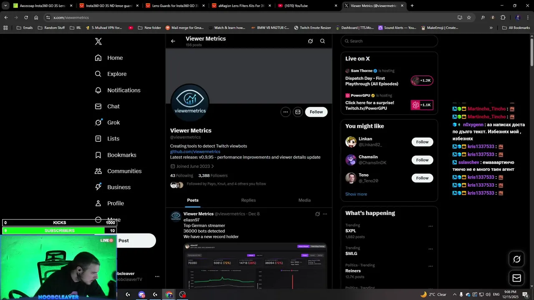Click Show more under You might like
This screenshot has height=300, width=534.
point(356,194)
